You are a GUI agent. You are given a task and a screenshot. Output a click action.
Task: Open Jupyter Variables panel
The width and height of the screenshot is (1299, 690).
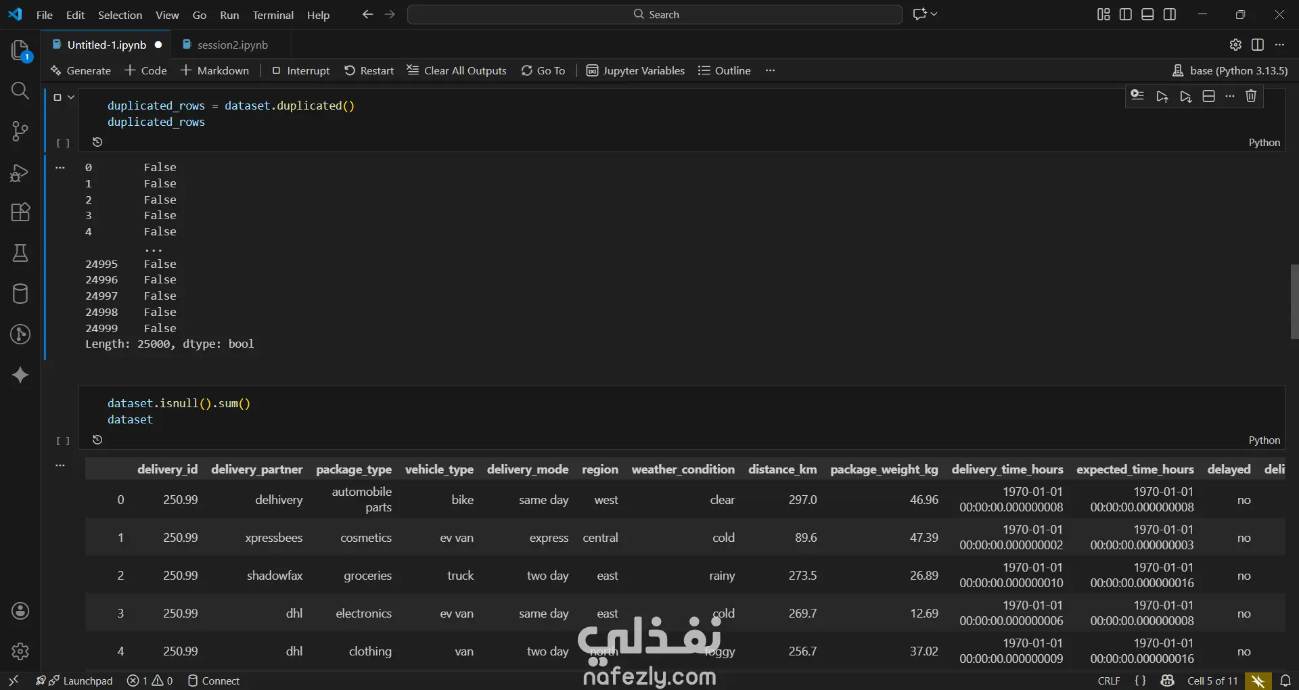[635, 70]
